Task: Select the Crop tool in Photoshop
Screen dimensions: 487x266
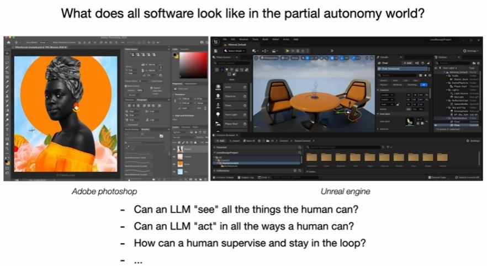Action: pos(7,72)
